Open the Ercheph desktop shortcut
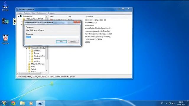189x106 pixels. point(5,6)
